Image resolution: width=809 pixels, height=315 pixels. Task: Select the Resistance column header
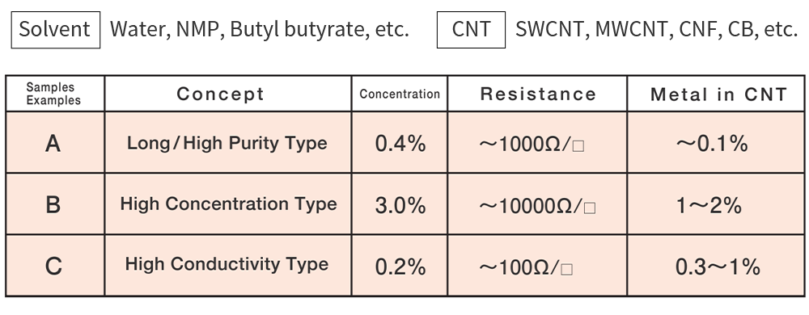[537, 94]
